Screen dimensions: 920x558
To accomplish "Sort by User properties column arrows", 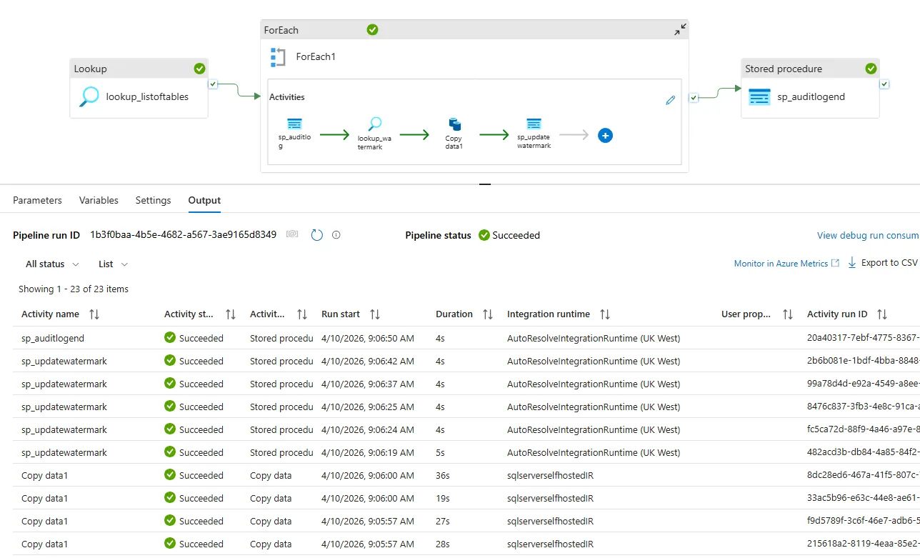I will [788, 314].
